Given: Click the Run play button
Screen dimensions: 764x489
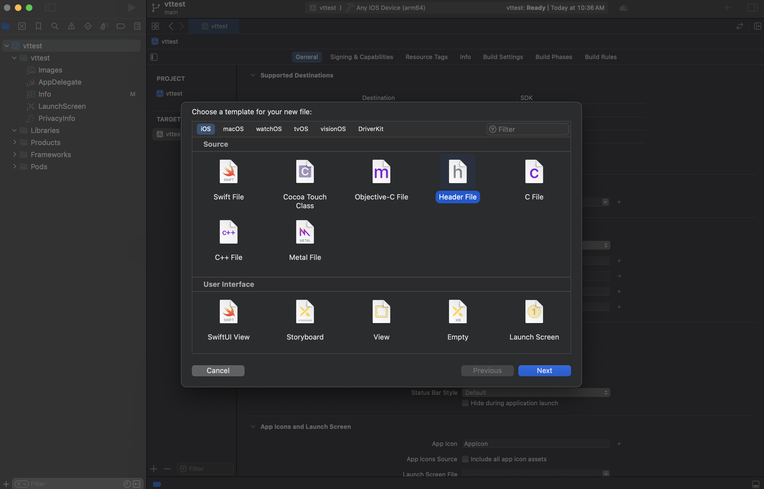Looking at the screenshot, I should pos(132,8).
